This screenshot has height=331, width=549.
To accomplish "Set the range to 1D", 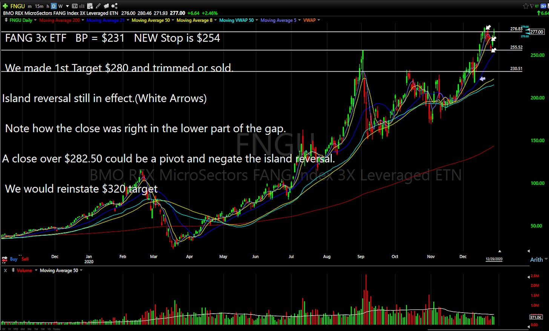I will point(49,329).
